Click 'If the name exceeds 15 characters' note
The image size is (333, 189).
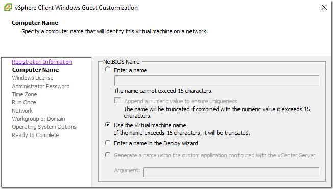point(182,133)
